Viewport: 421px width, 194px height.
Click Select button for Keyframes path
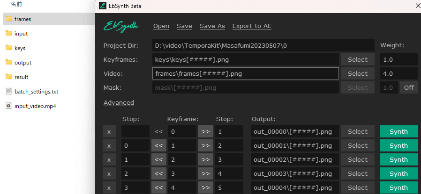tap(358, 60)
